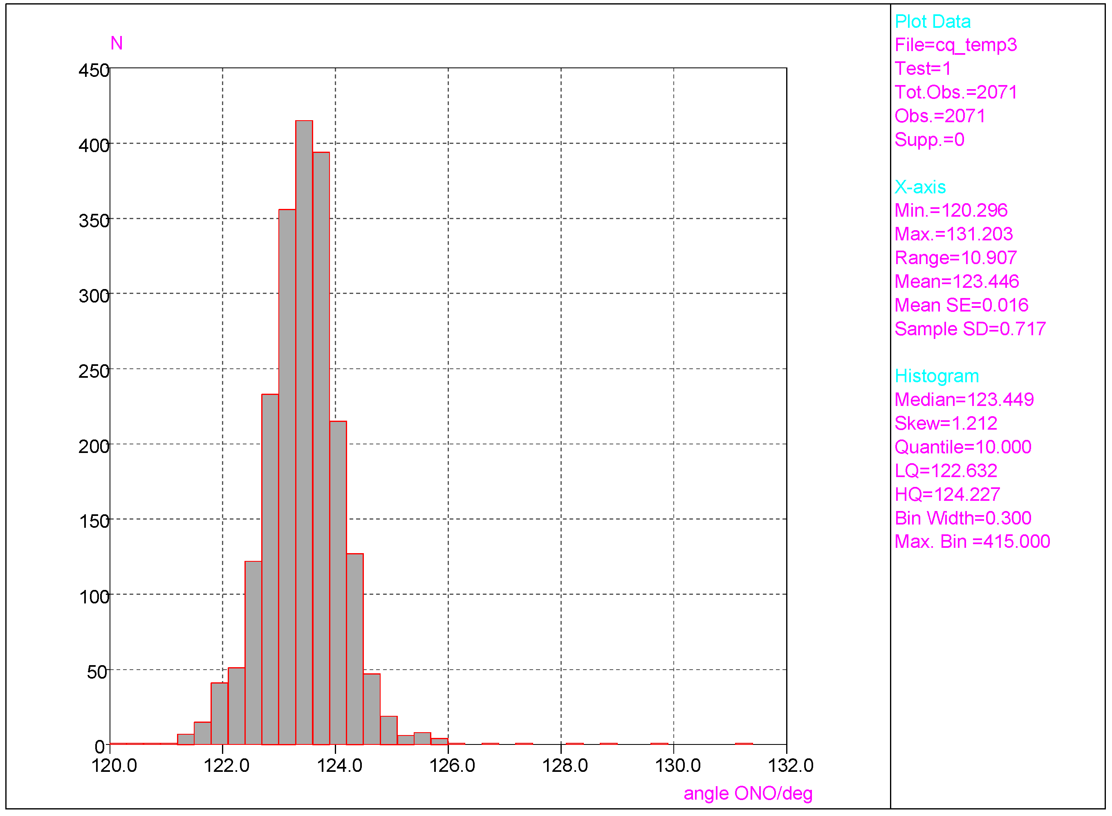This screenshot has height=816, width=1112.
Task: Click the 'angle ONO/deg' x-axis label
Action: tap(748, 793)
